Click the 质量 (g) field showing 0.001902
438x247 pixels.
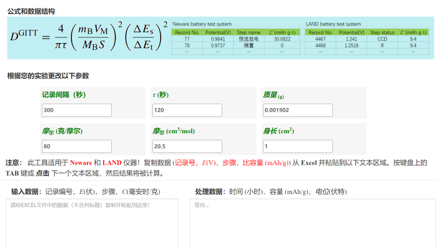pyautogui.click(x=298, y=110)
